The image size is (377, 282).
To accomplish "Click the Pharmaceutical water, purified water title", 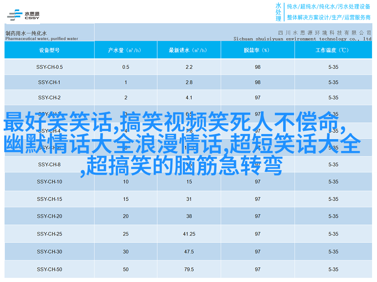I will coord(42,38).
